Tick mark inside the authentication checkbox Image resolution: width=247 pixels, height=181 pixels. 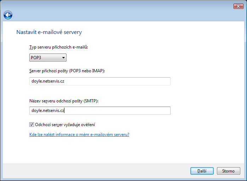point(31,125)
